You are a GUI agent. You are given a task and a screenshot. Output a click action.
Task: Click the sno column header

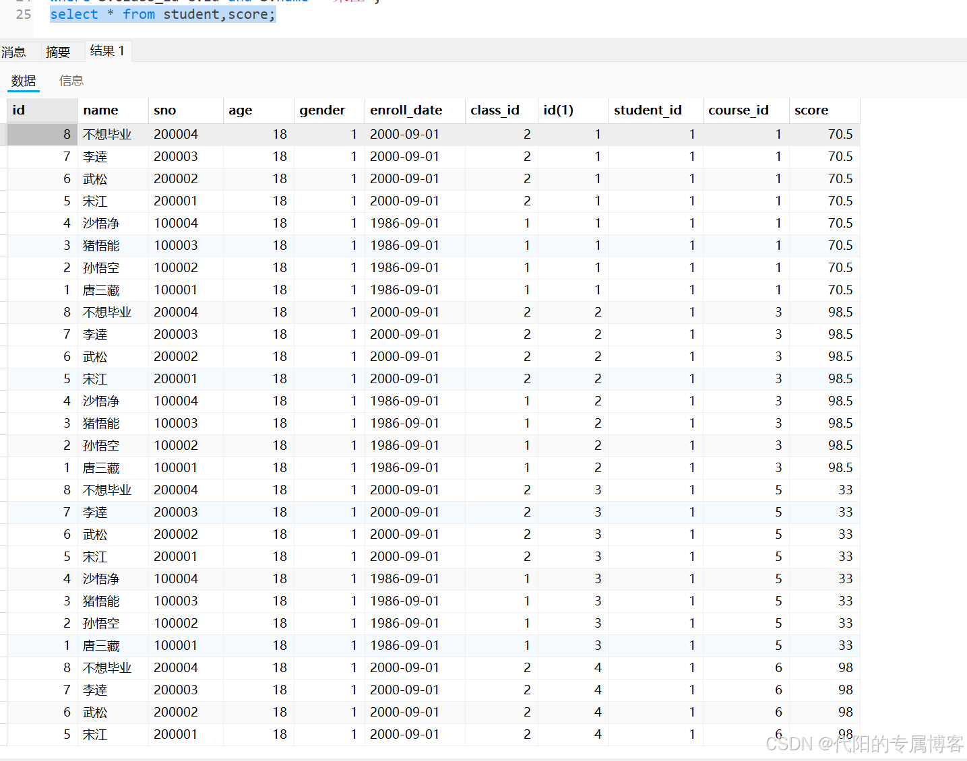(x=185, y=110)
